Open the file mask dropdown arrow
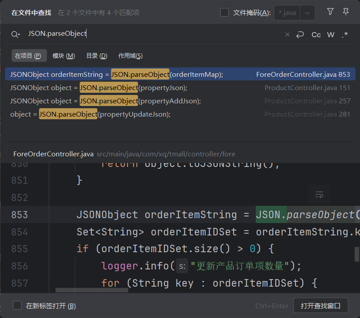This screenshot has width=360, height=318. point(307,13)
